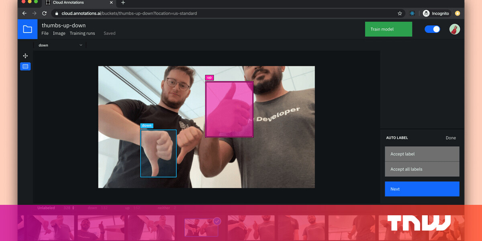The image size is (482, 241).
Task: Open the Training runs menu
Action: tap(82, 33)
